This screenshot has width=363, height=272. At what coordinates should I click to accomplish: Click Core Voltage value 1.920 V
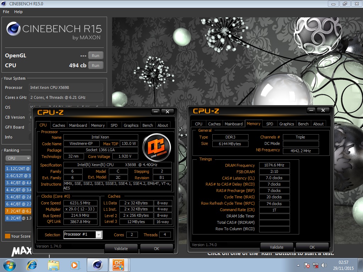pos(125,156)
